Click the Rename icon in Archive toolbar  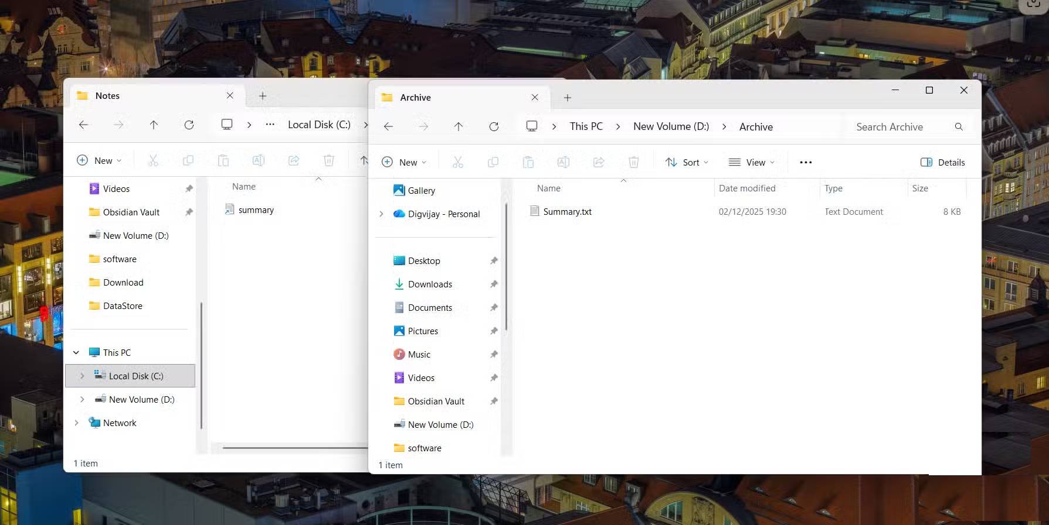click(x=563, y=162)
